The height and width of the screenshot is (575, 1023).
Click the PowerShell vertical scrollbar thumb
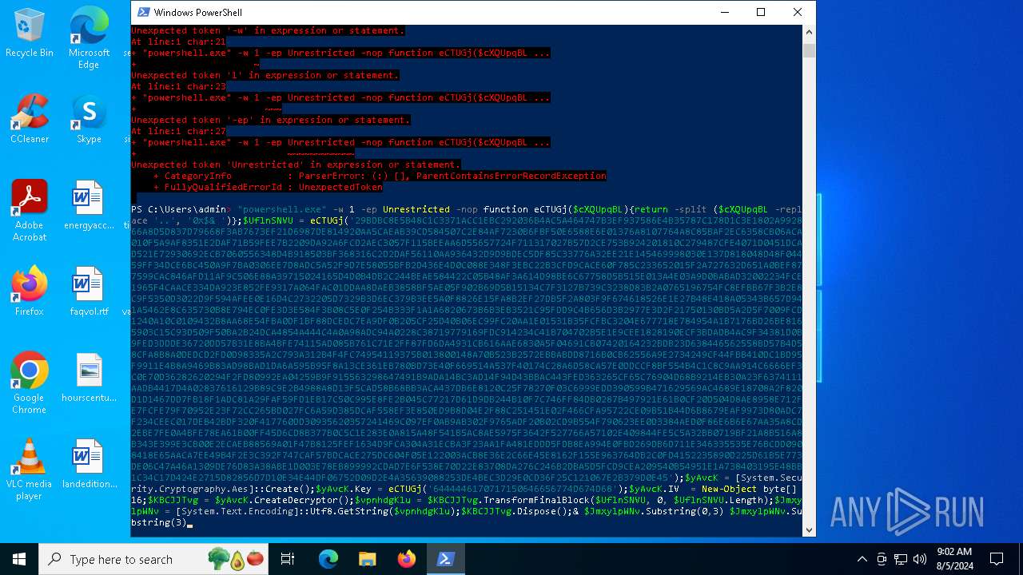[x=809, y=50]
